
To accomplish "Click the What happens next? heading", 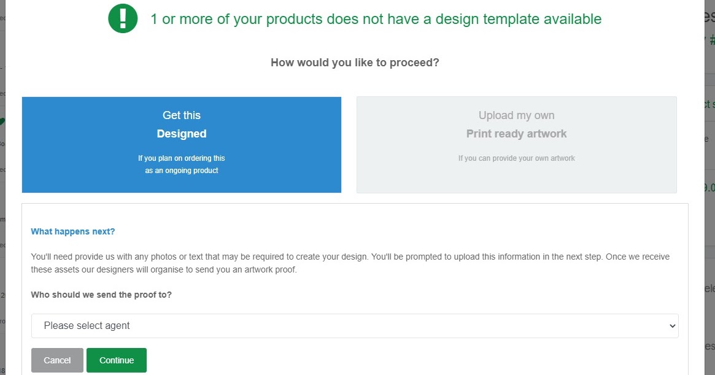I will coord(73,231).
